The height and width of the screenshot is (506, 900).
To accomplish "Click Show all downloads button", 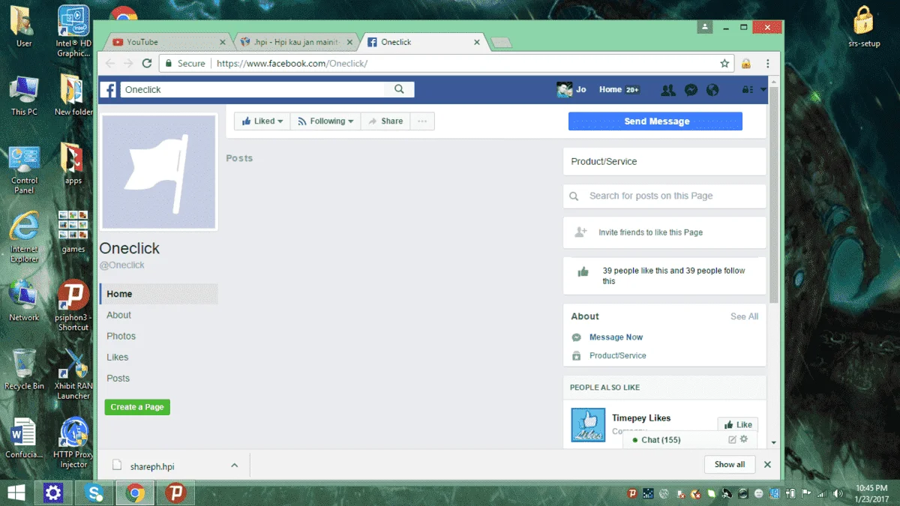I will [x=729, y=465].
